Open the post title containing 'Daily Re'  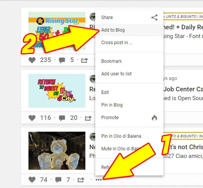click(183, 27)
